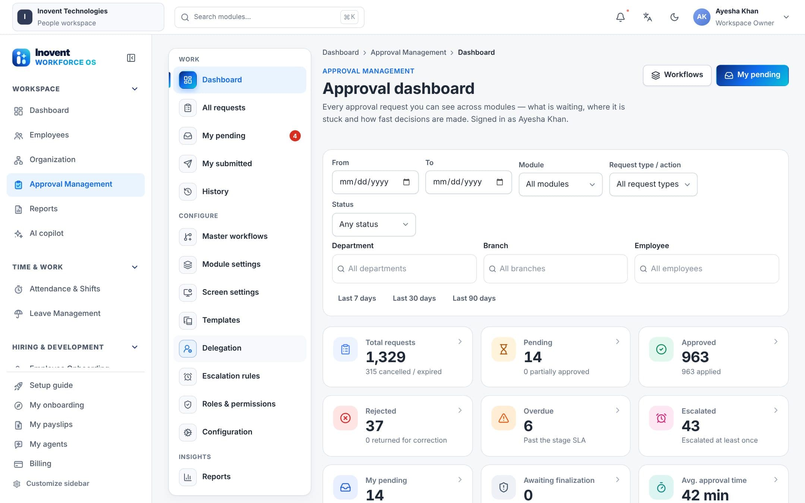This screenshot has height=503, width=805.
Task: Open All requests in Work menu
Action: pos(240,108)
